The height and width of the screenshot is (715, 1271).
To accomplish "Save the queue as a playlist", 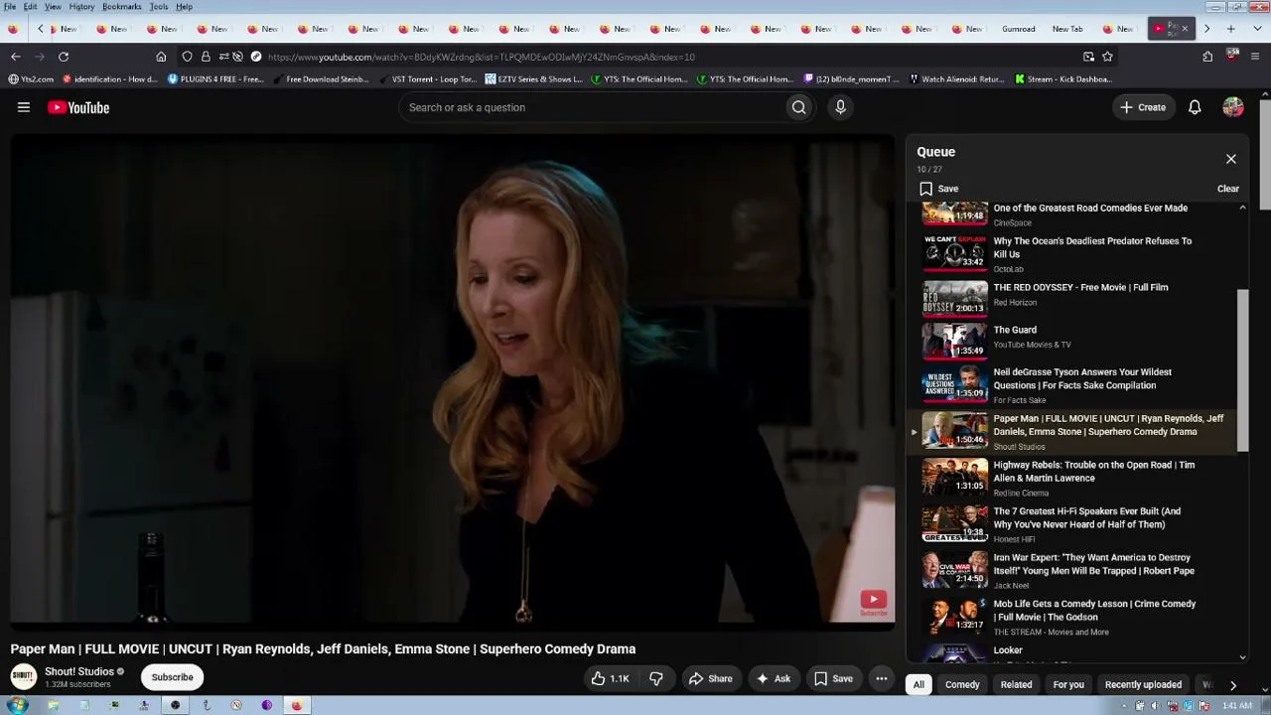I will point(938,189).
